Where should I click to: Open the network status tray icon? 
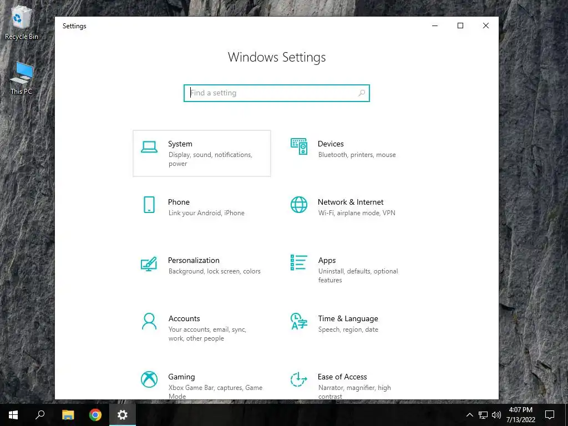click(483, 415)
